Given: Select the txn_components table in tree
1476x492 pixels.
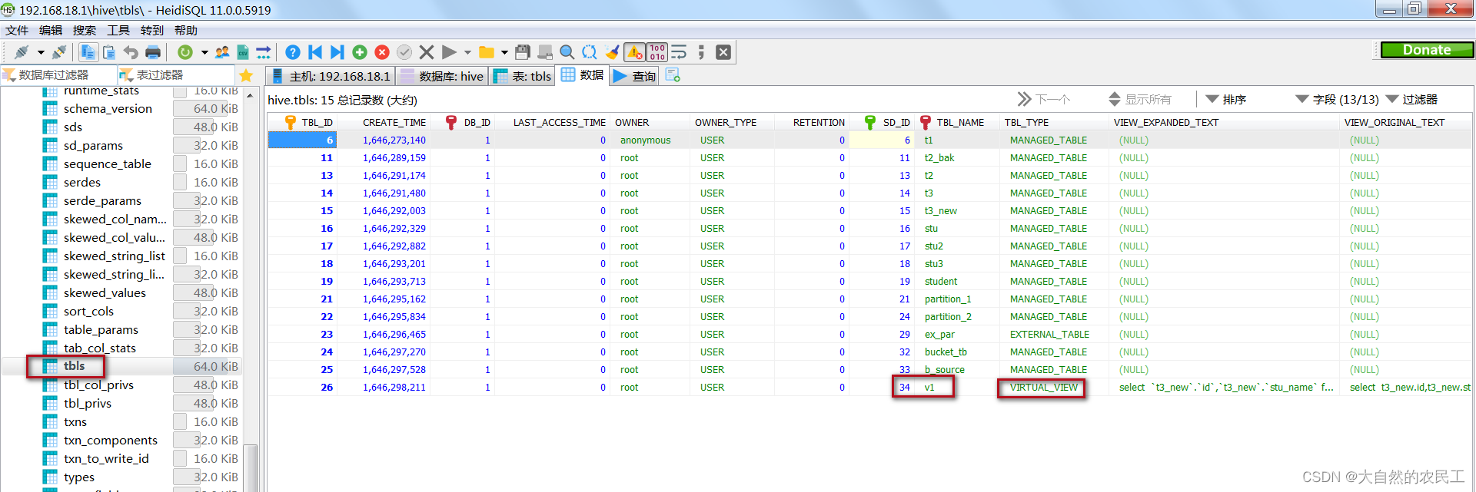Looking at the screenshot, I should click(x=111, y=441).
